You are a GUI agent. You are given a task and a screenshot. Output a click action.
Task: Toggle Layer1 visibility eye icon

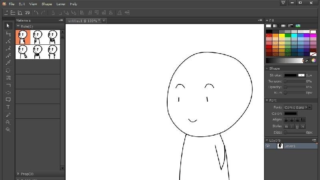pyautogui.click(x=268, y=146)
